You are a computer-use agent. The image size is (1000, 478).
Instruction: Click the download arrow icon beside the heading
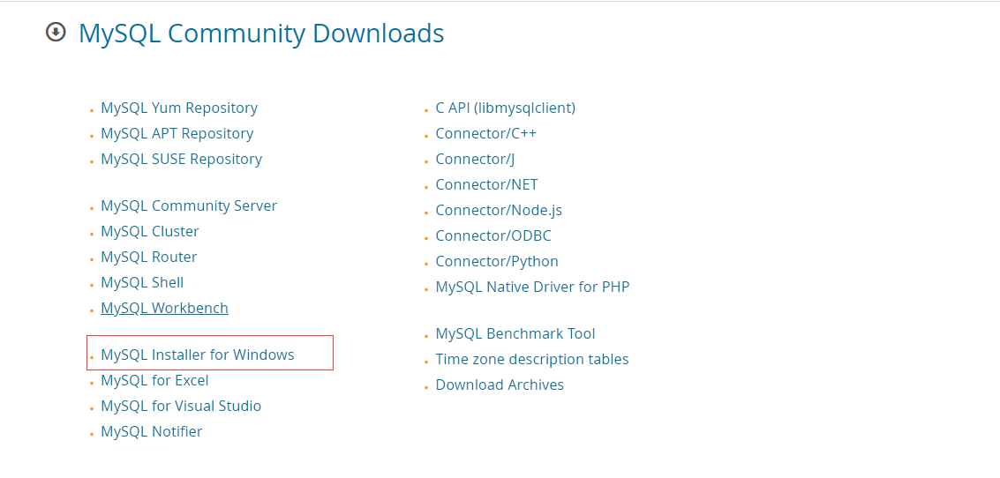pyautogui.click(x=56, y=32)
